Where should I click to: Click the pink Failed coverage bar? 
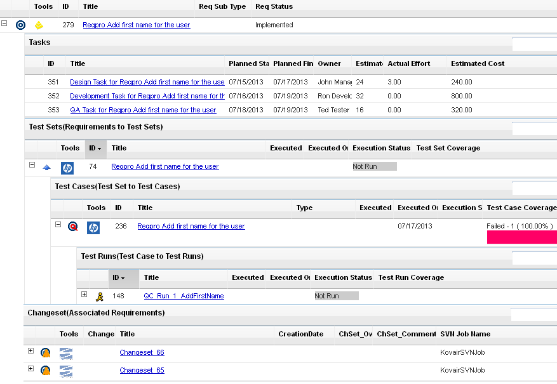pyautogui.click(x=521, y=237)
